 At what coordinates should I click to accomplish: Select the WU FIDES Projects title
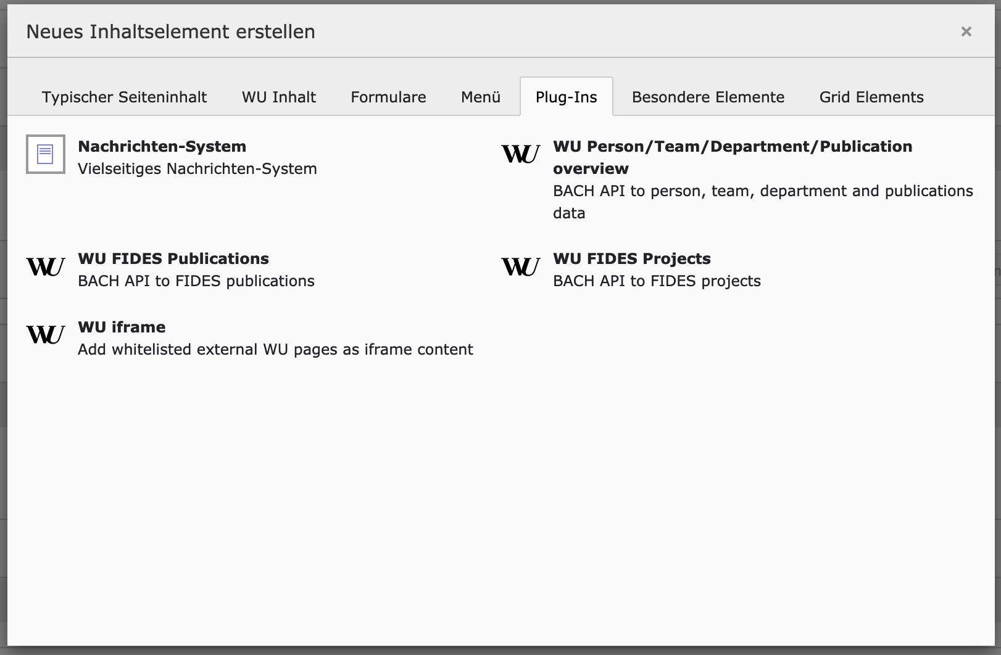(632, 258)
